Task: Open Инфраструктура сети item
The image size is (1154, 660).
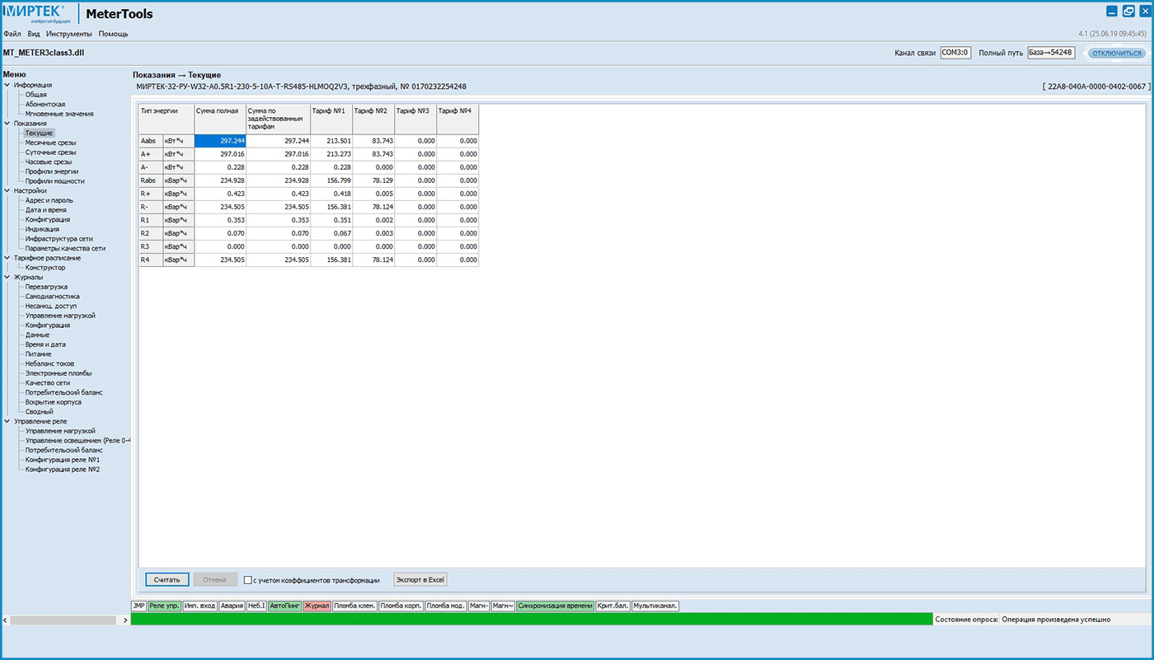Action: click(59, 239)
